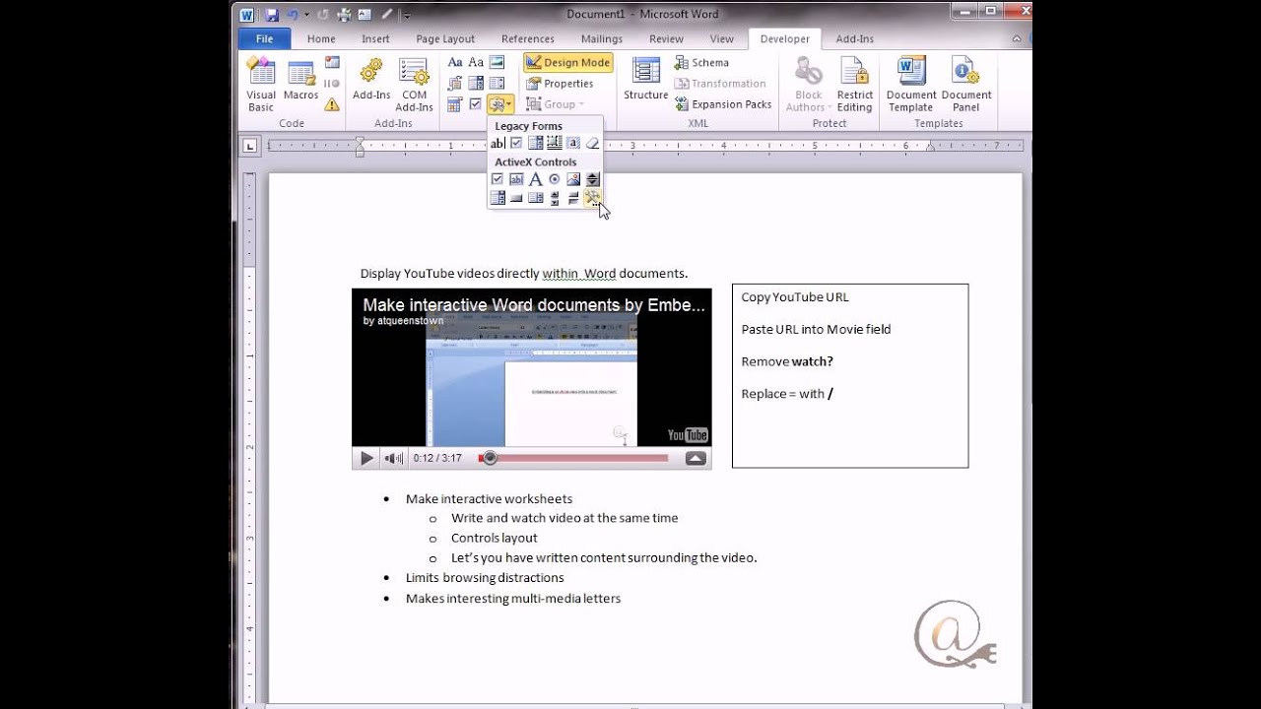The height and width of the screenshot is (709, 1261).
Task: Click the Macro Security warning icon
Action: point(332,103)
